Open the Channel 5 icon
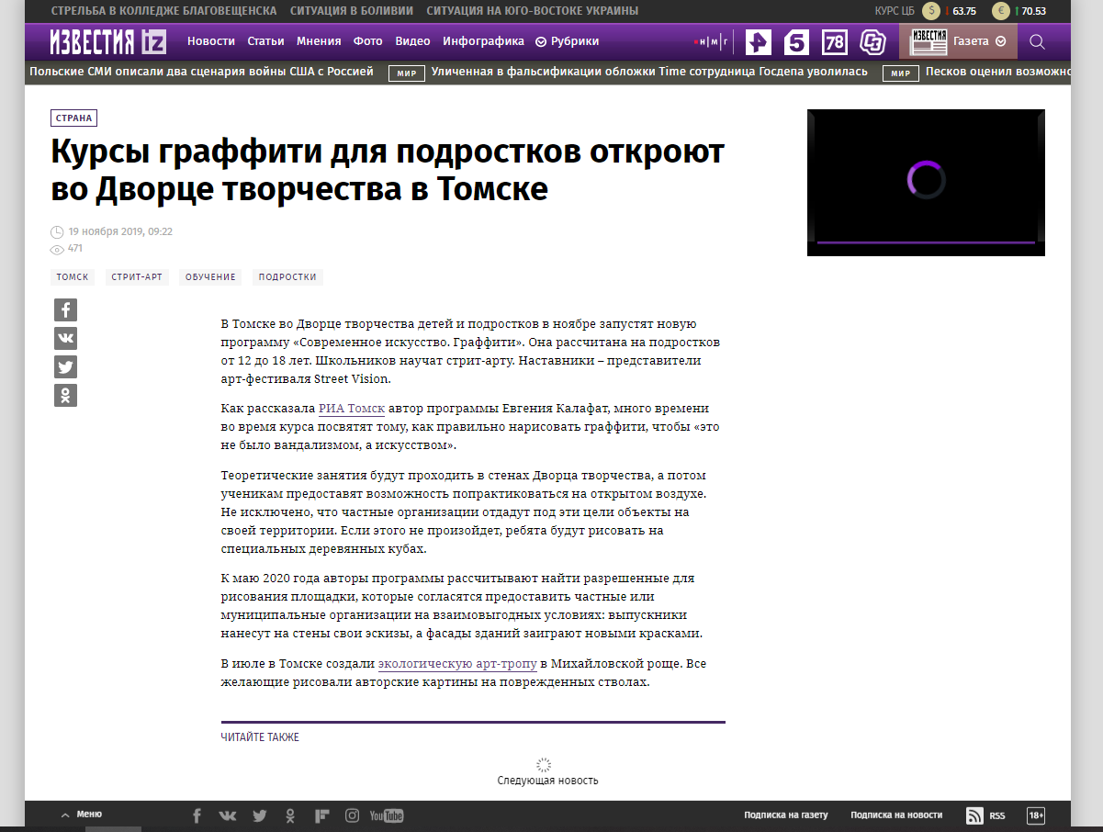 pyautogui.click(x=796, y=42)
